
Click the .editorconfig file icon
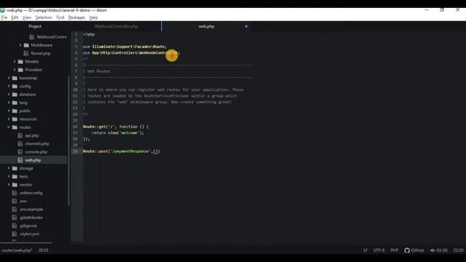point(14,193)
